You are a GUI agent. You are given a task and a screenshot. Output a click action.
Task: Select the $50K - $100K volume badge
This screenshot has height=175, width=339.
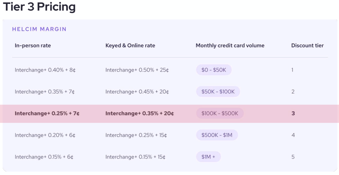pyautogui.click(x=218, y=92)
